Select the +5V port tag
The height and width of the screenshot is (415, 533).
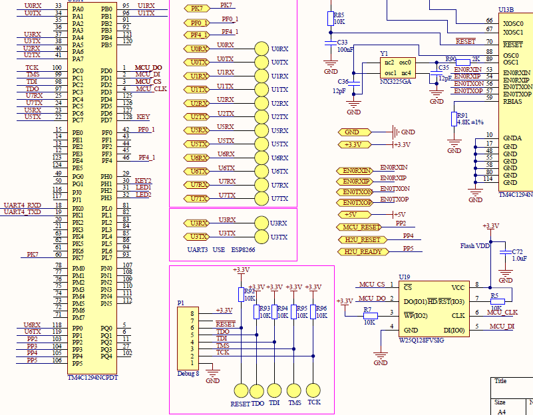pyautogui.click(x=355, y=215)
